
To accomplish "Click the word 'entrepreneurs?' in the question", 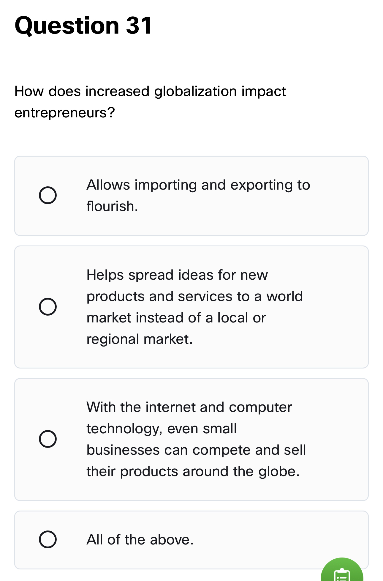I will 64,113.
